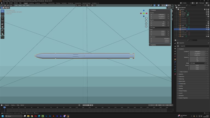210x118 pixels.
Task: Expand the Custom Properties panel
Action: [183, 98]
